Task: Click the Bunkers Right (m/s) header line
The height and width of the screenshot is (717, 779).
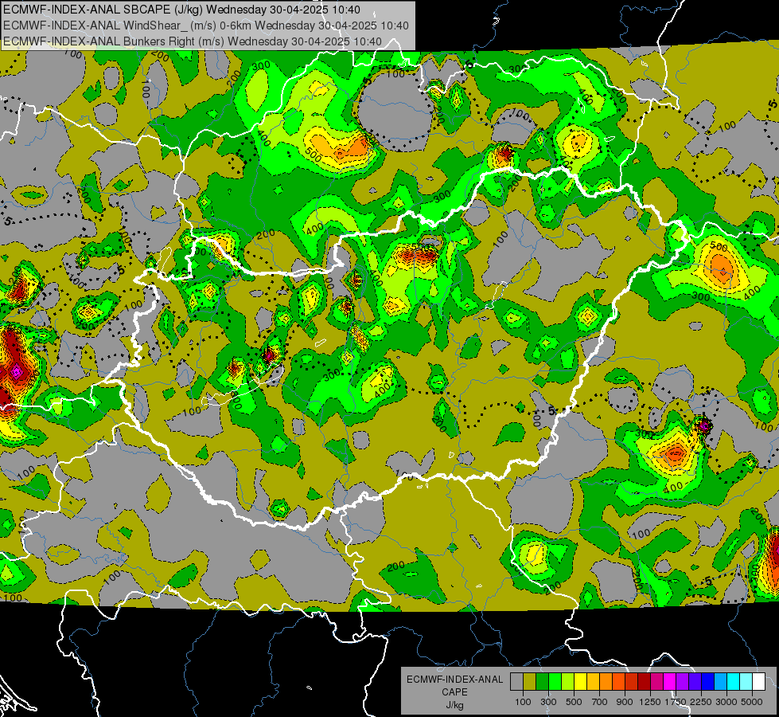Action: (193, 41)
